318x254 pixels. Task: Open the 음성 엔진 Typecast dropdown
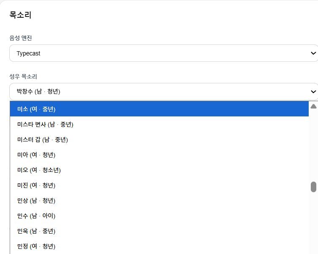[164, 53]
